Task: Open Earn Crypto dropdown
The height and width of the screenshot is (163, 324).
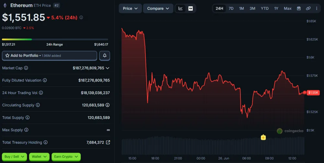Action: 66,157
